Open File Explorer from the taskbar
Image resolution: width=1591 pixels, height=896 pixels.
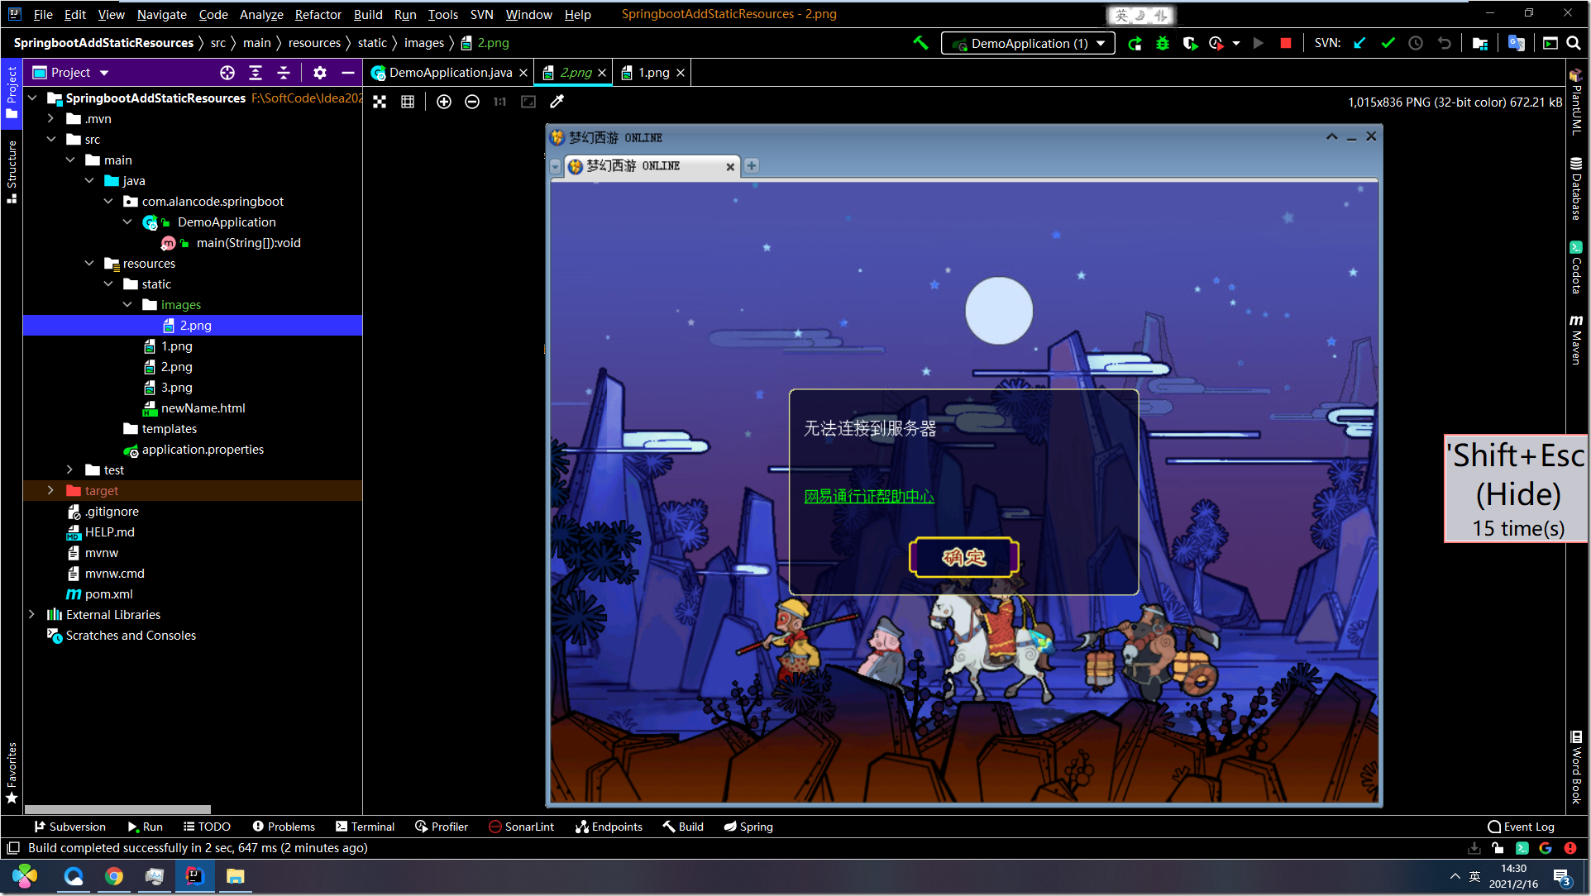pyautogui.click(x=236, y=876)
